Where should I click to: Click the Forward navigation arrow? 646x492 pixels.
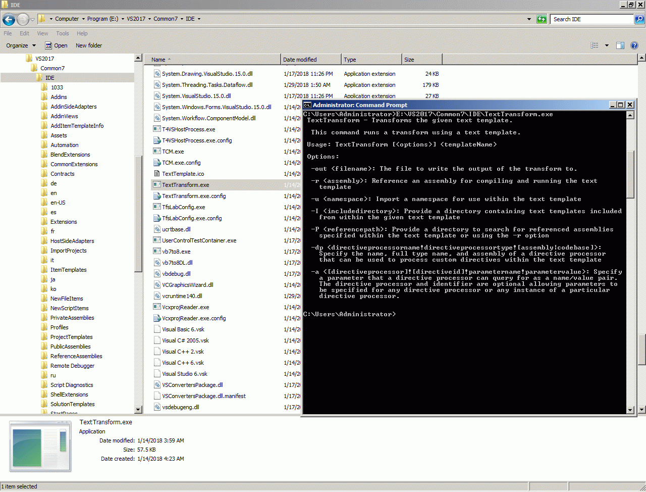[x=23, y=19]
